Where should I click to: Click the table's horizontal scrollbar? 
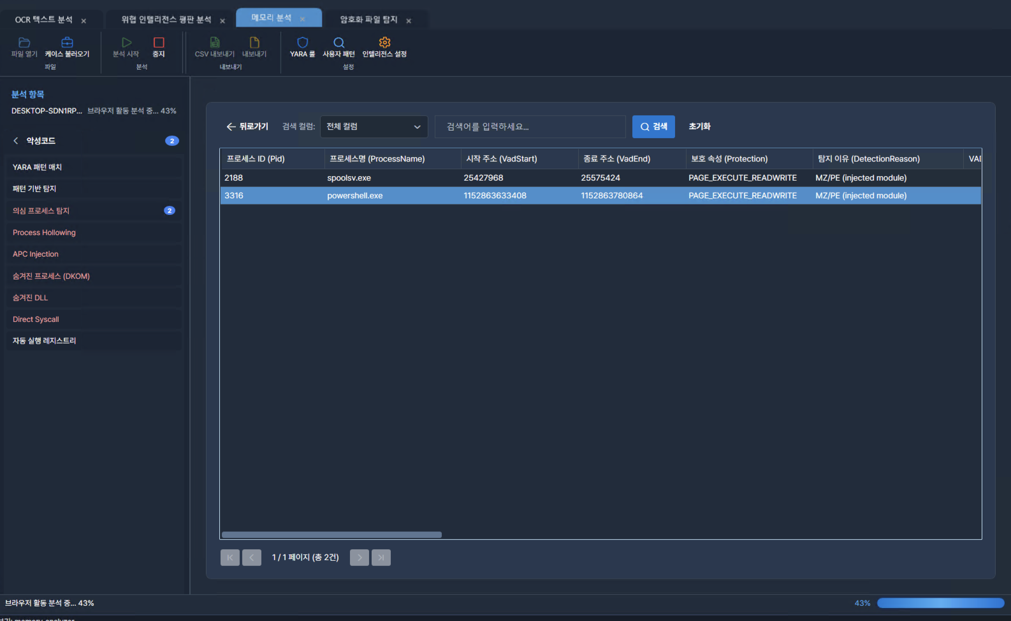tap(331, 534)
